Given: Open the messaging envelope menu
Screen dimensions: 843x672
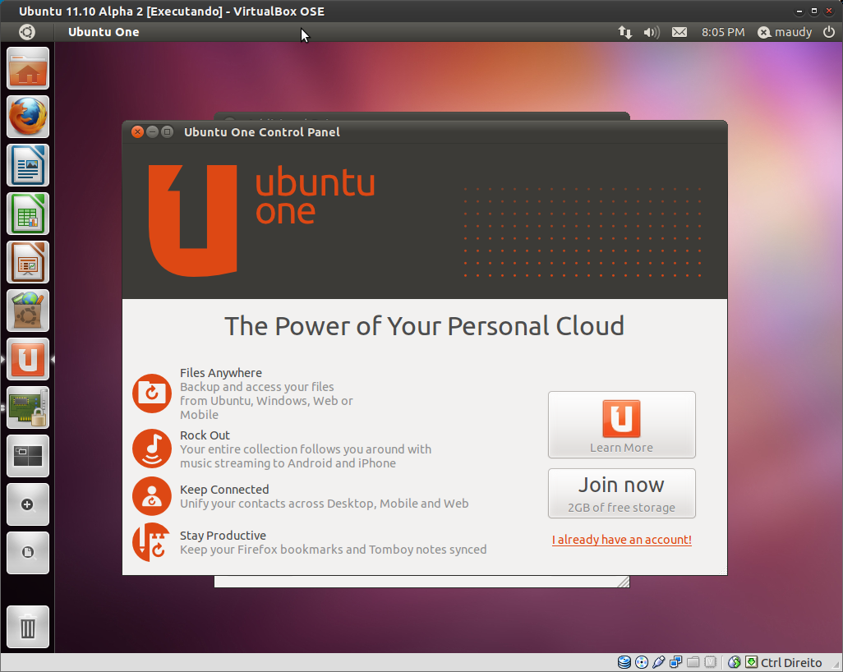Looking at the screenshot, I should (x=679, y=32).
